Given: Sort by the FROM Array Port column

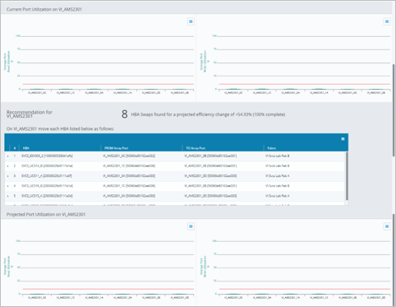Looking at the screenshot, I should click(116, 148).
